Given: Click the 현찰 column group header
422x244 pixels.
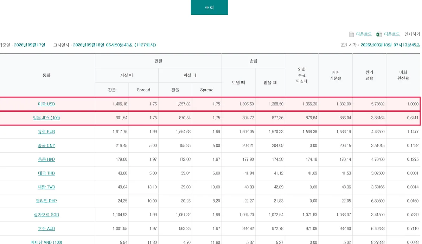Looking at the screenshot, I should (158, 61).
